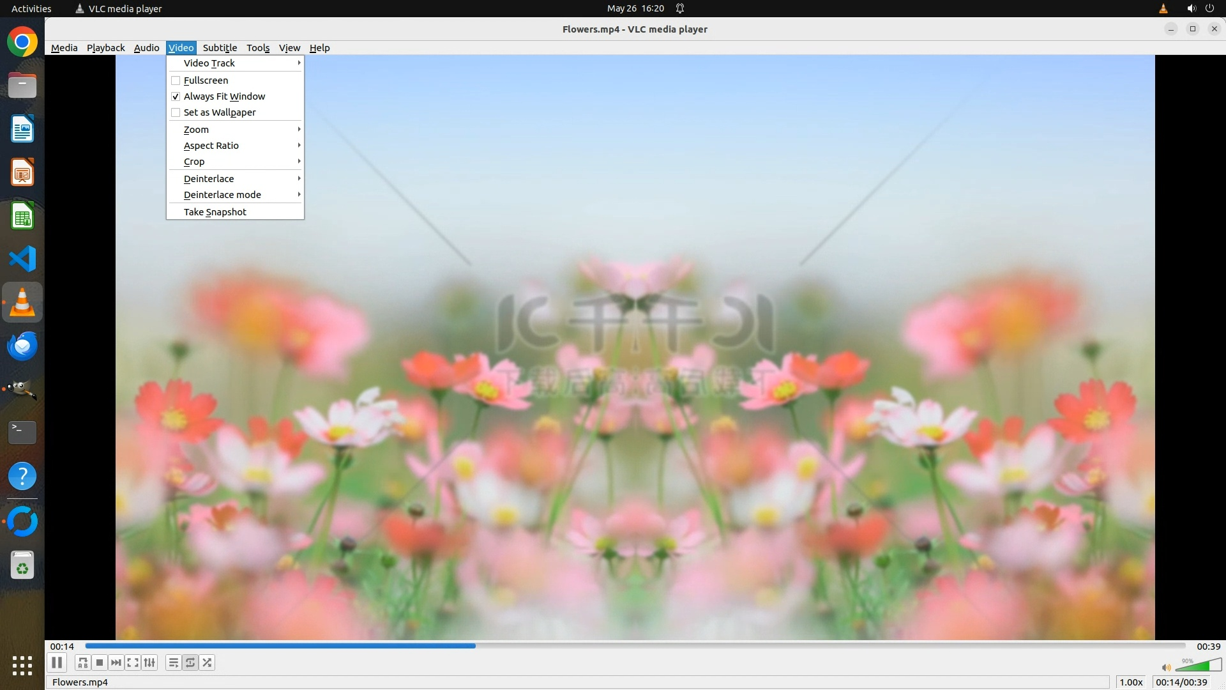Stop playback with the stop button
This screenshot has height=690, width=1226.
click(100, 663)
